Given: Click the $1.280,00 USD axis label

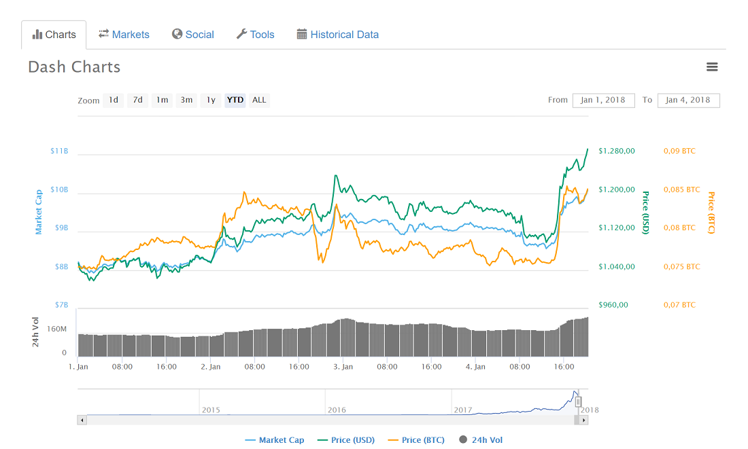Looking at the screenshot, I should (x=617, y=151).
